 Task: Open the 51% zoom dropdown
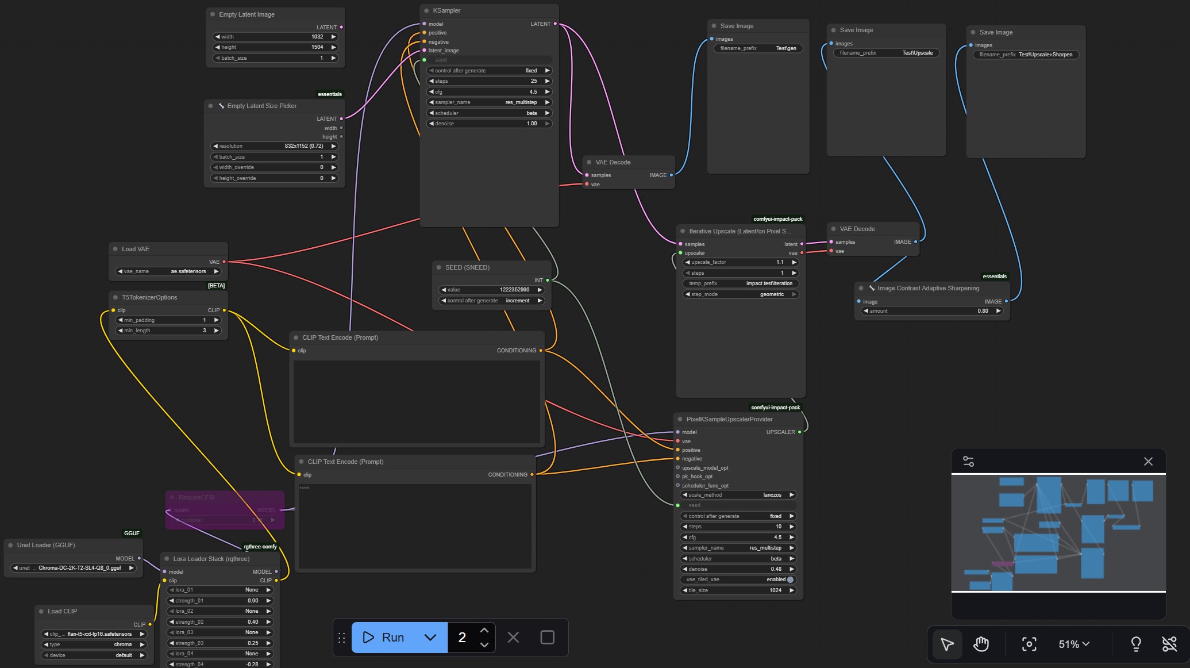(x=1074, y=644)
